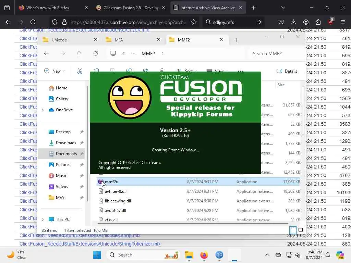This screenshot has width=351, height=263.
Task: Expand the breadcrumb ellipsis in File Explorer
Action: click(x=133, y=53)
